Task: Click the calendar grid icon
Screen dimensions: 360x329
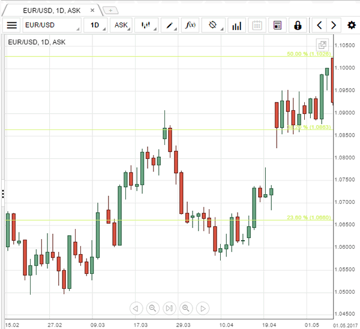Action: tap(257, 25)
